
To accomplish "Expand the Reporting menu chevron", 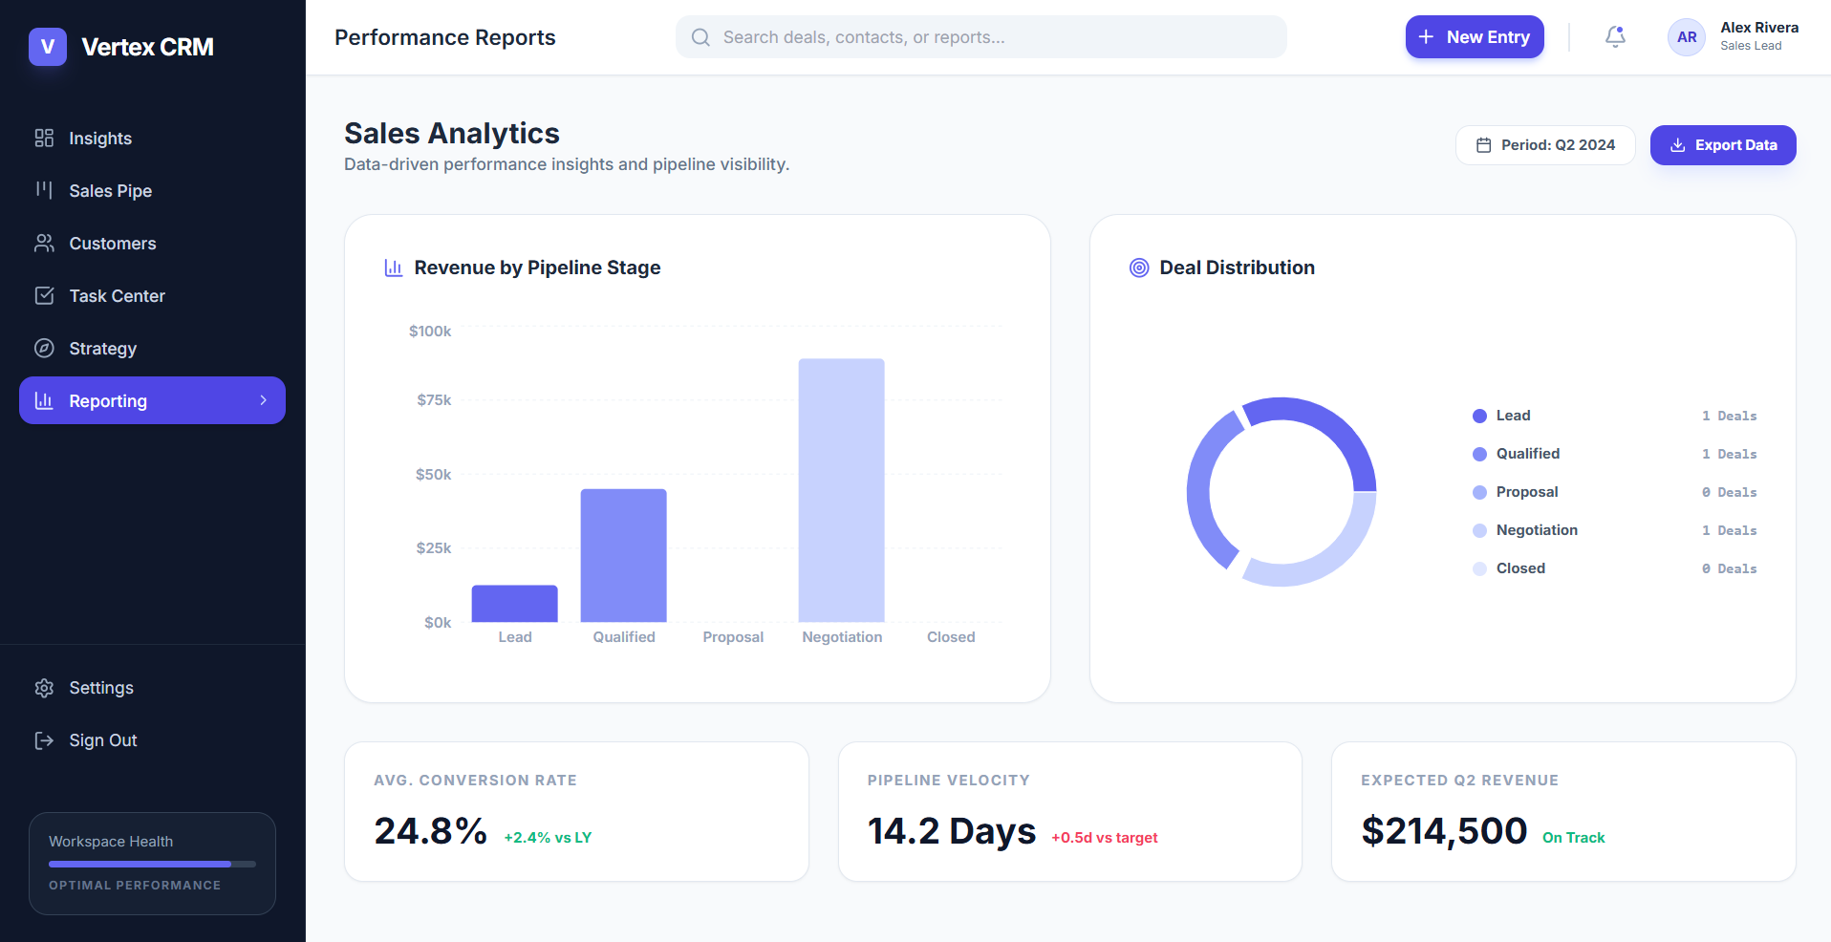I will pos(264,400).
